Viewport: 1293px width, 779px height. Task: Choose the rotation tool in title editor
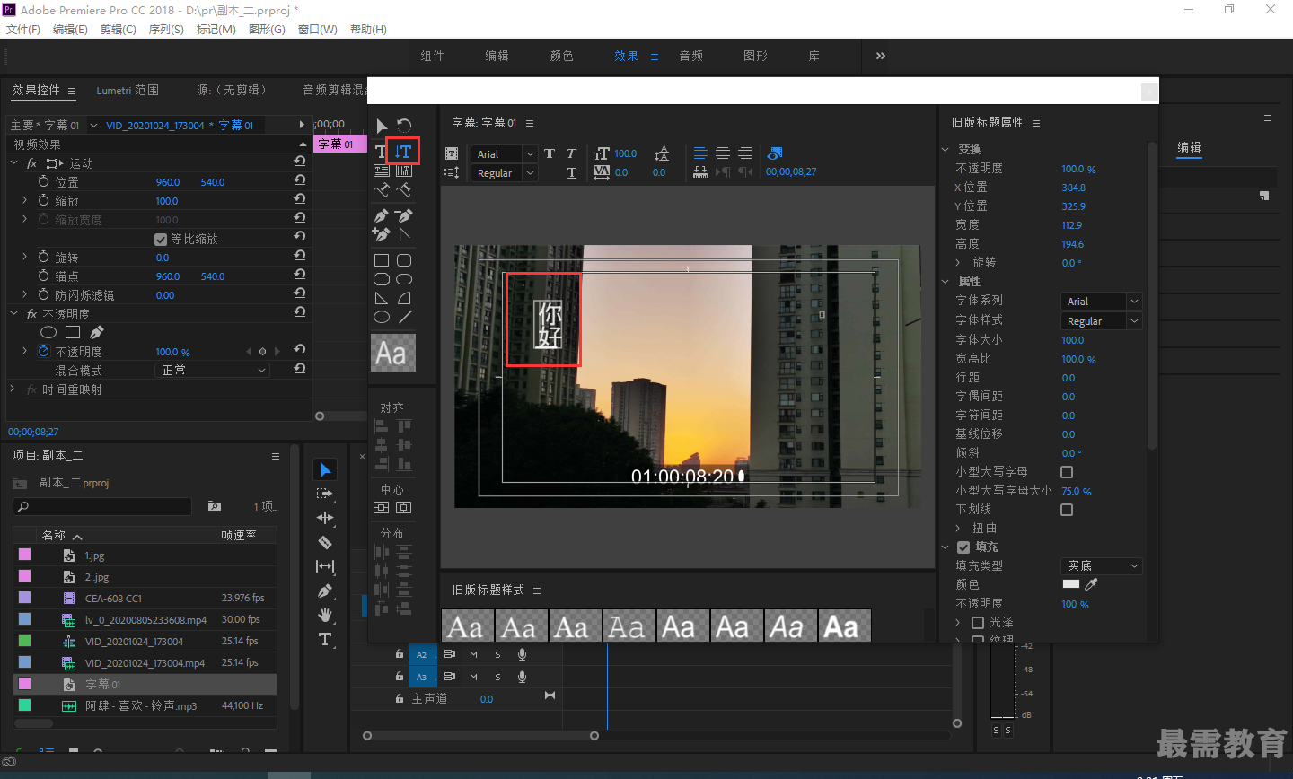(404, 126)
